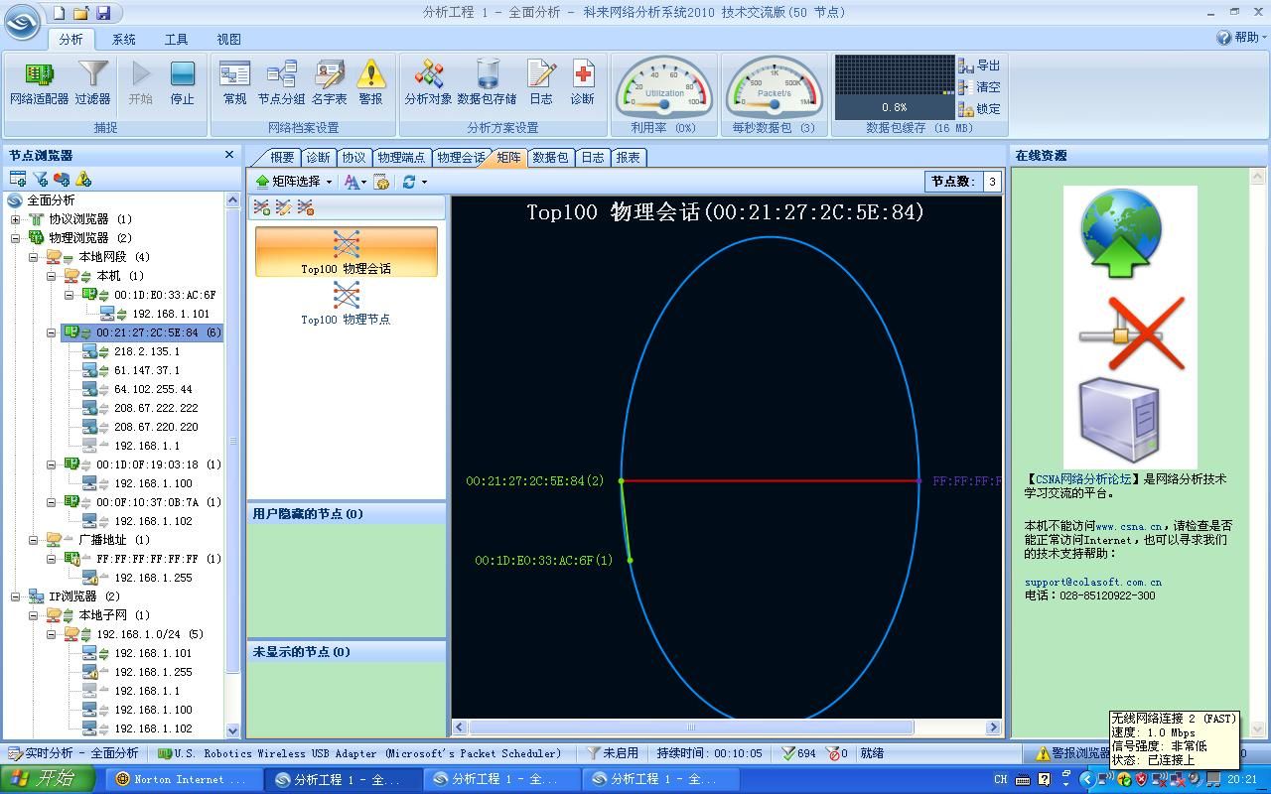
Task: Click the Windows 开始 Start button
Action: [x=46, y=779]
